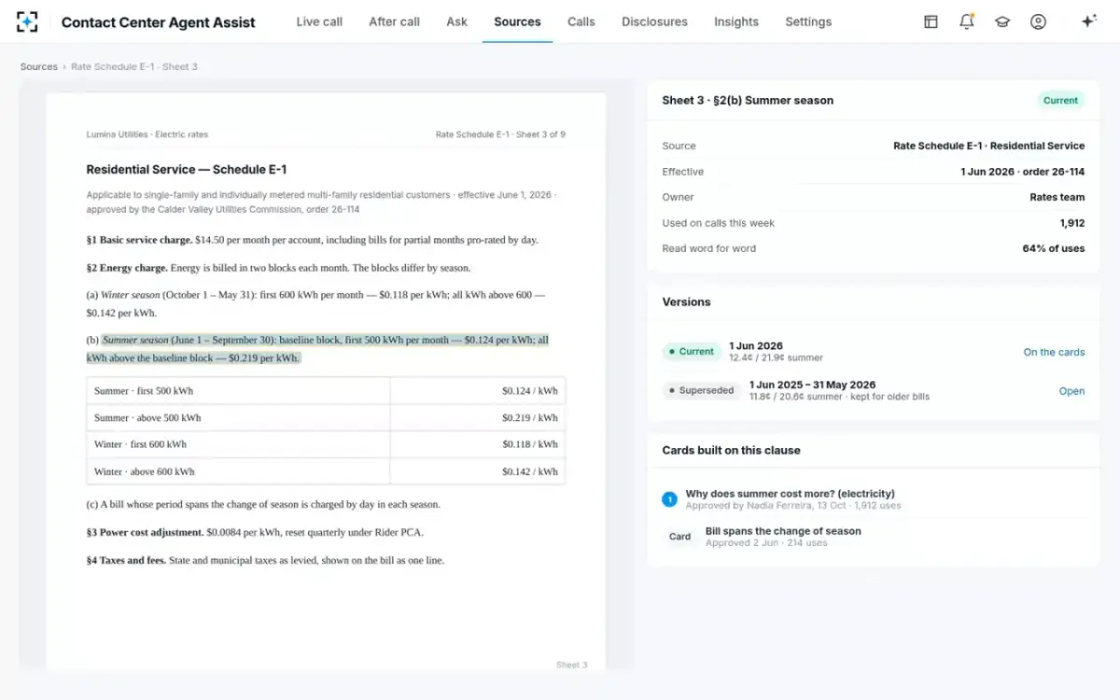Click the blue number 1 badge icon
Screen dimensions: 1120x700
pos(669,499)
